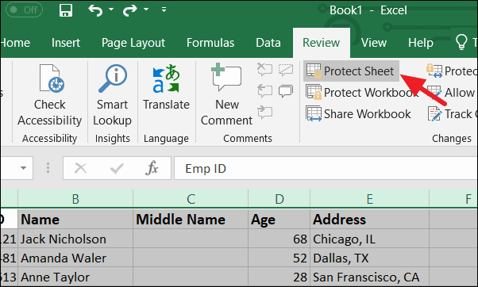Go to Previous Comment icon
This screenshot has height=287, width=478.
(x=264, y=91)
